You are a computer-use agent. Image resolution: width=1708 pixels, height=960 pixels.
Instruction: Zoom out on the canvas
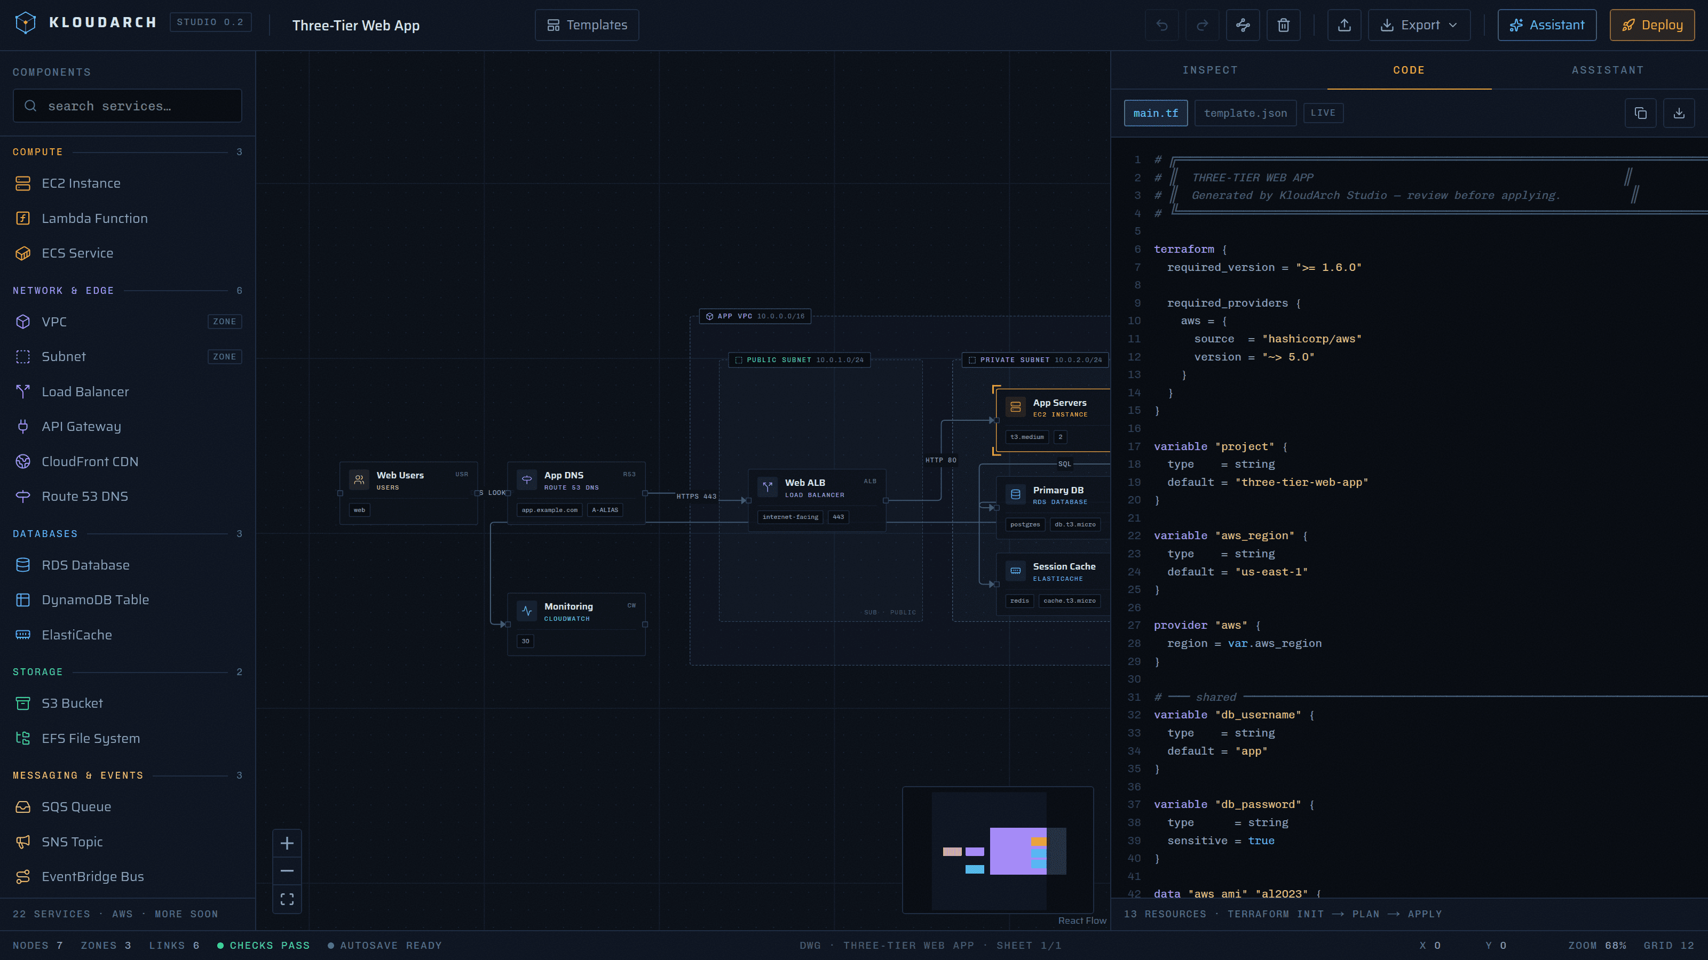(287, 871)
